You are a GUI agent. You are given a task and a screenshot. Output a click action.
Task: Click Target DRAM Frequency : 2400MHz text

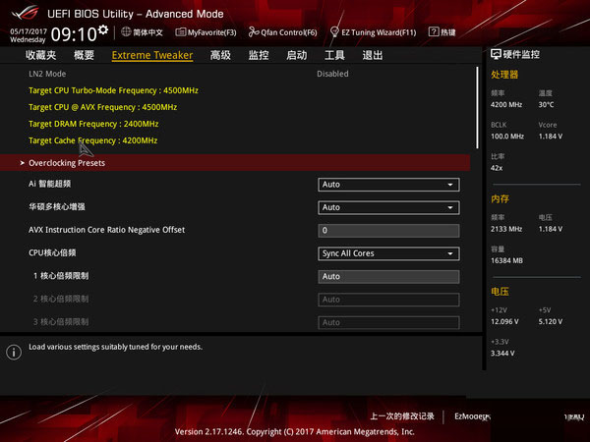tap(93, 124)
